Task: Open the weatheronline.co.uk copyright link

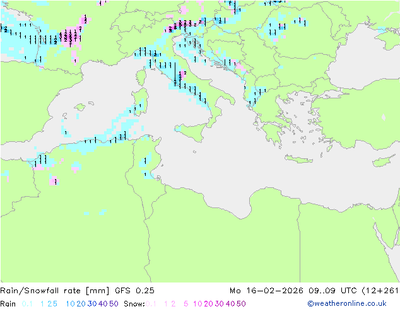Action: point(347,303)
